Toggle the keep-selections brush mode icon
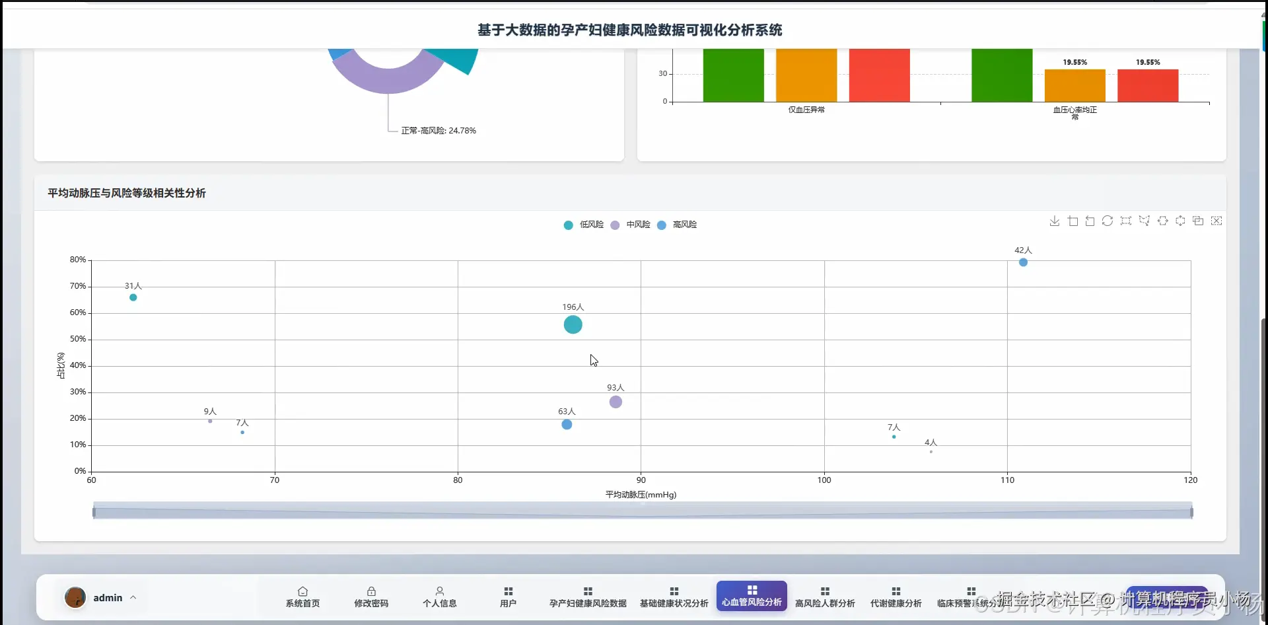 pyautogui.click(x=1198, y=221)
